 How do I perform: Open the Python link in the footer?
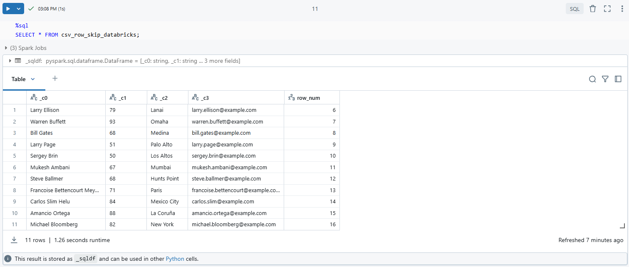click(x=175, y=259)
